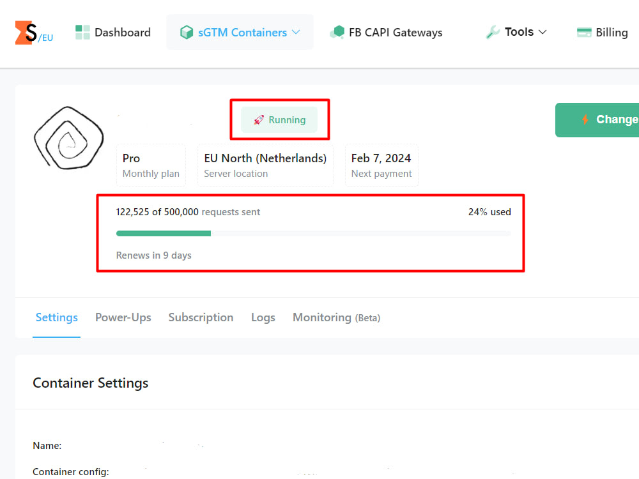Screen dimensions: 639x479
Task: Click the EU North (Netherlands) server location card
Action: pos(265,165)
